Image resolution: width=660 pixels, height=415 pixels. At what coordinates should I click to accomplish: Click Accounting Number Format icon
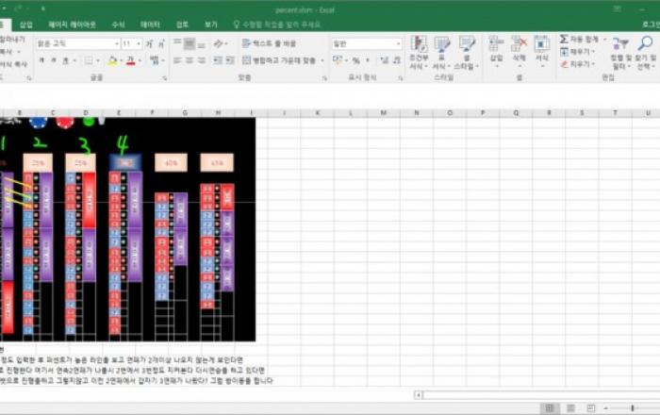(x=338, y=60)
